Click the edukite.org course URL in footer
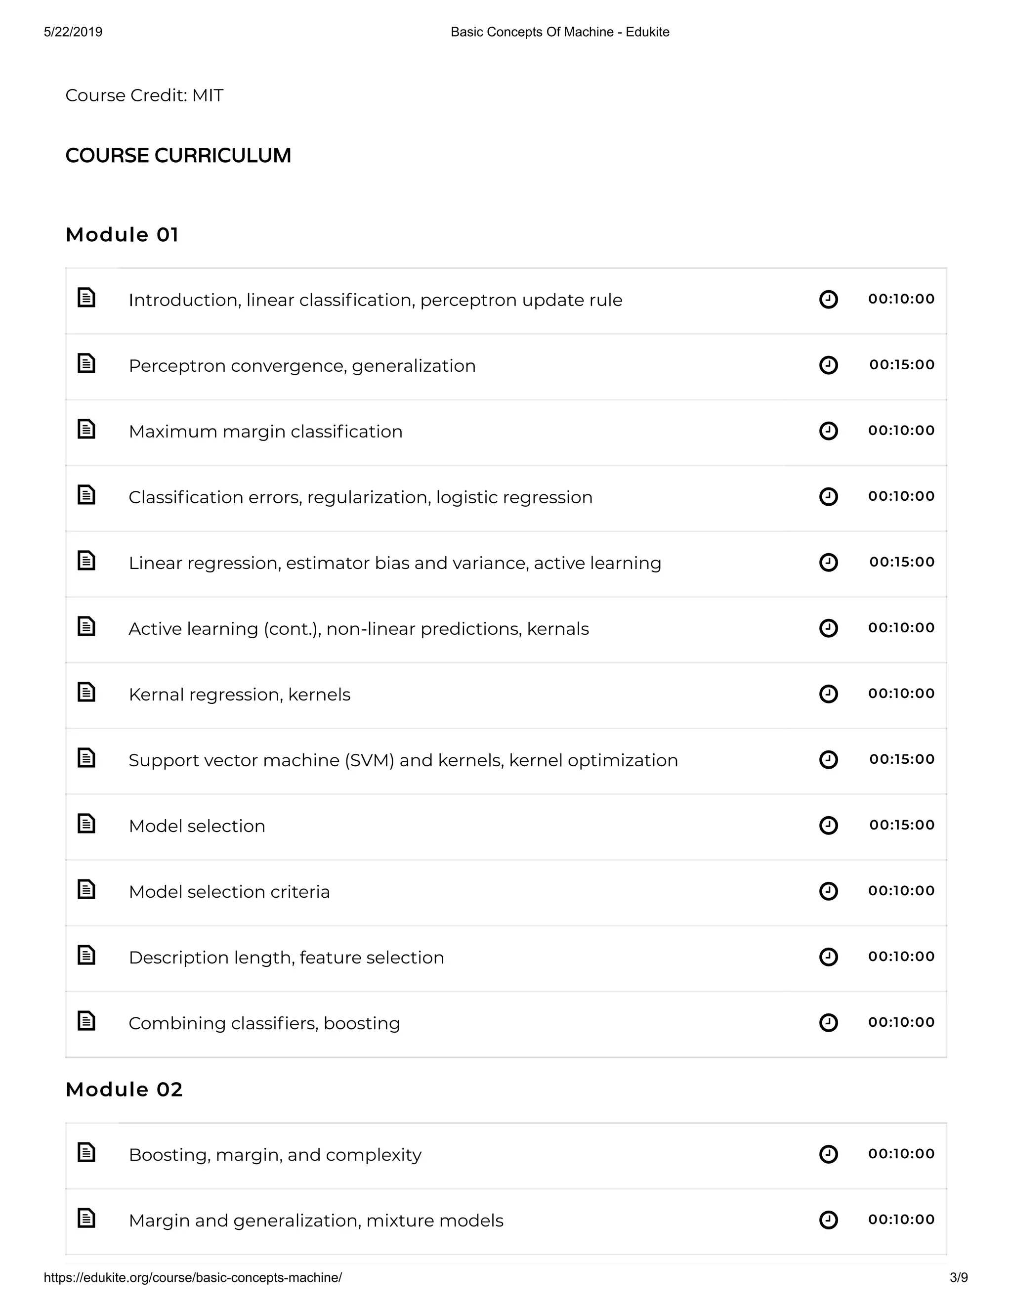Viewport: 1012px width, 1310px height. click(193, 1277)
